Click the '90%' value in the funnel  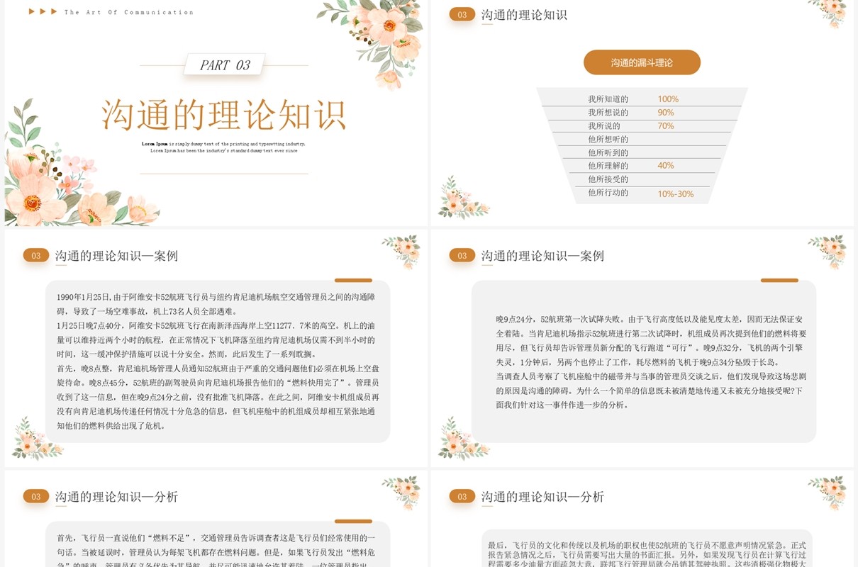point(666,113)
